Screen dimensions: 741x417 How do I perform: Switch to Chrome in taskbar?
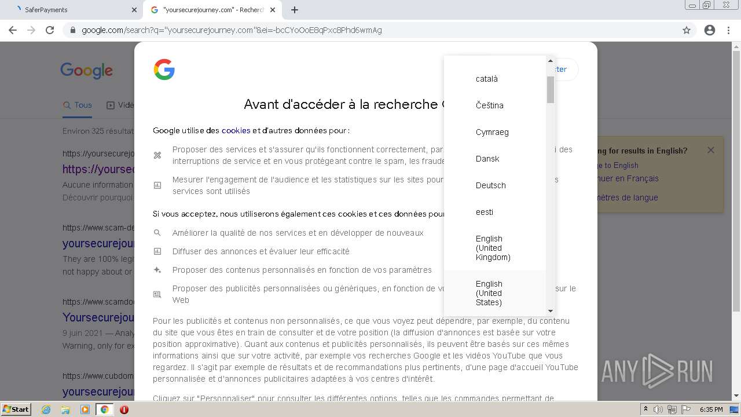click(104, 409)
